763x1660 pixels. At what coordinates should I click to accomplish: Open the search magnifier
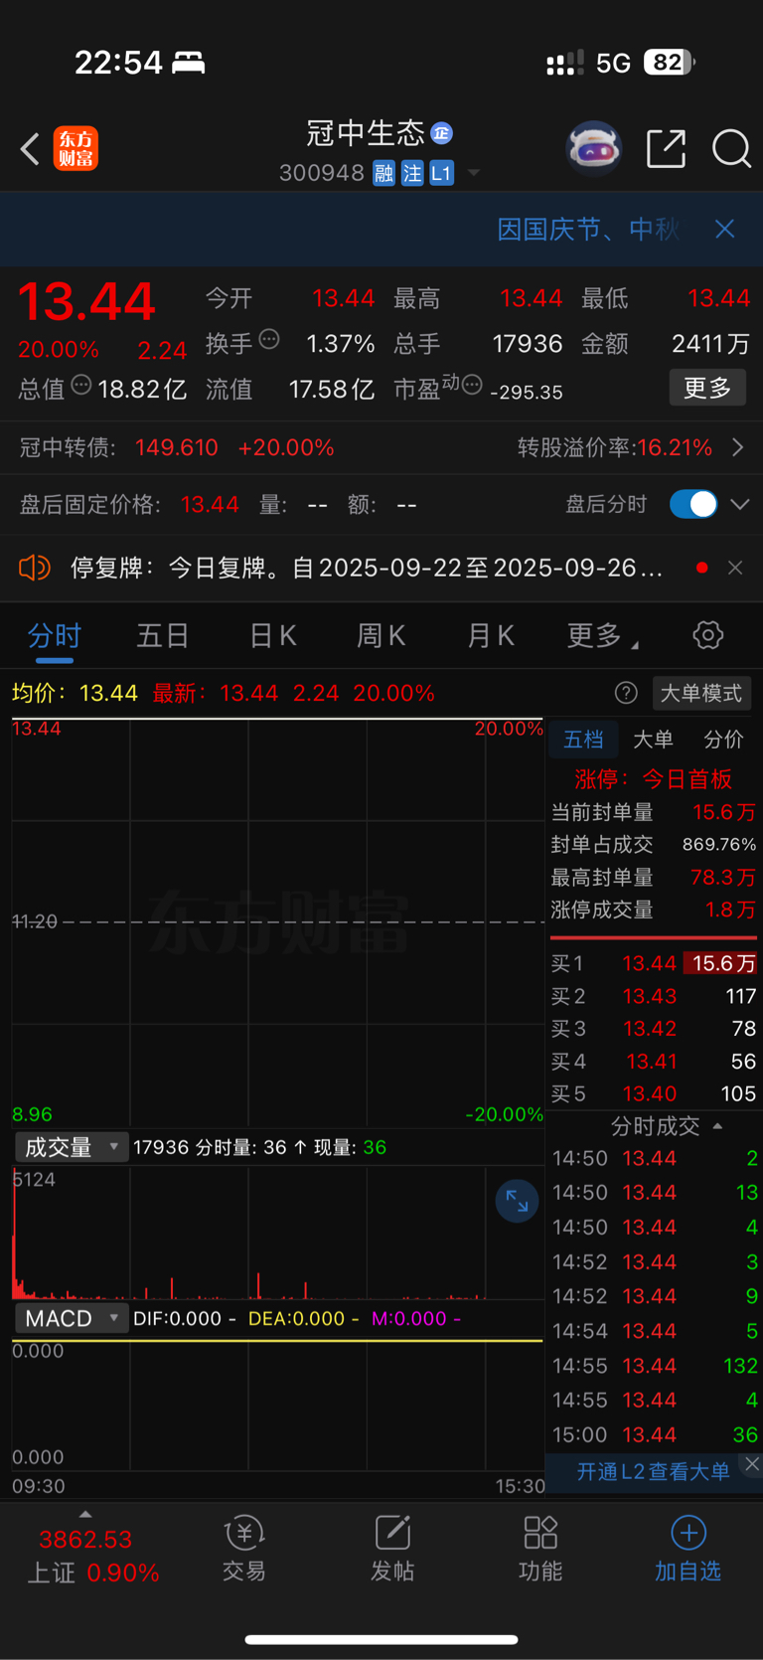point(731,149)
